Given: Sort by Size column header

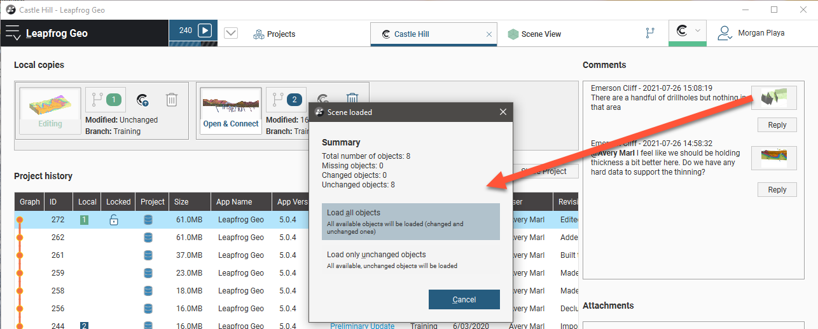Looking at the screenshot, I should pyautogui.click(x=190, y=202).
